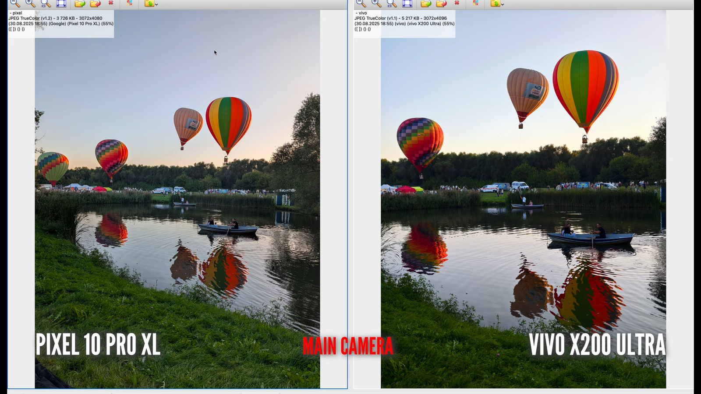Image resolution: width=701 pixels, height=394 pixels.
Task: Click the balloon photo in the vivo window
Action: tap(524, 199)
